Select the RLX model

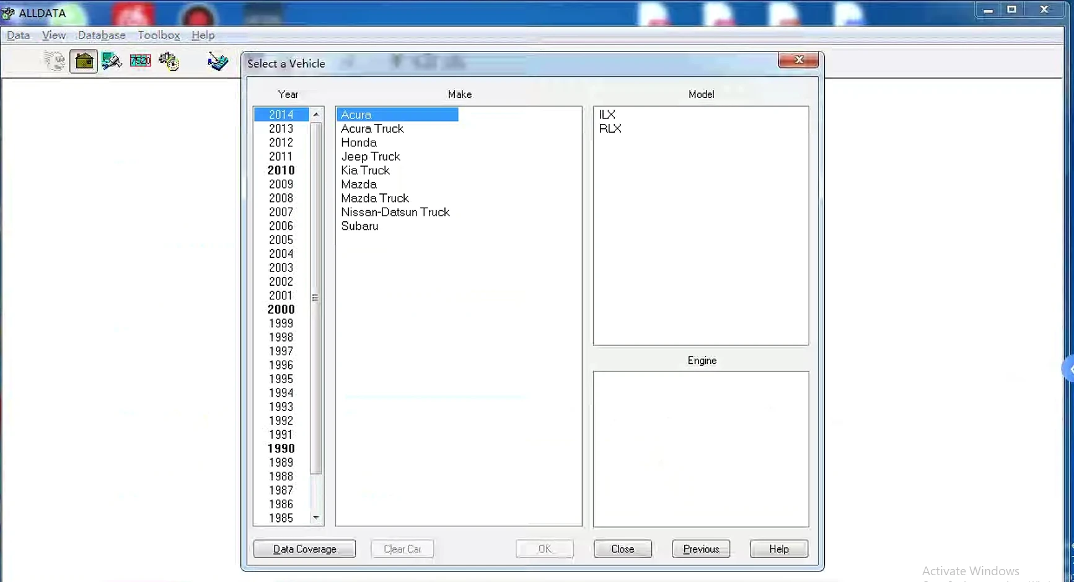[x=610, y=129]
